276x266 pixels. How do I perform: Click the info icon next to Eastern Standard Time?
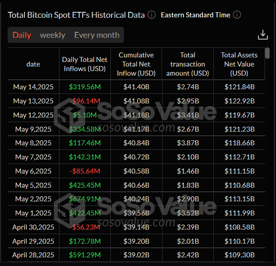coord(237,15)
